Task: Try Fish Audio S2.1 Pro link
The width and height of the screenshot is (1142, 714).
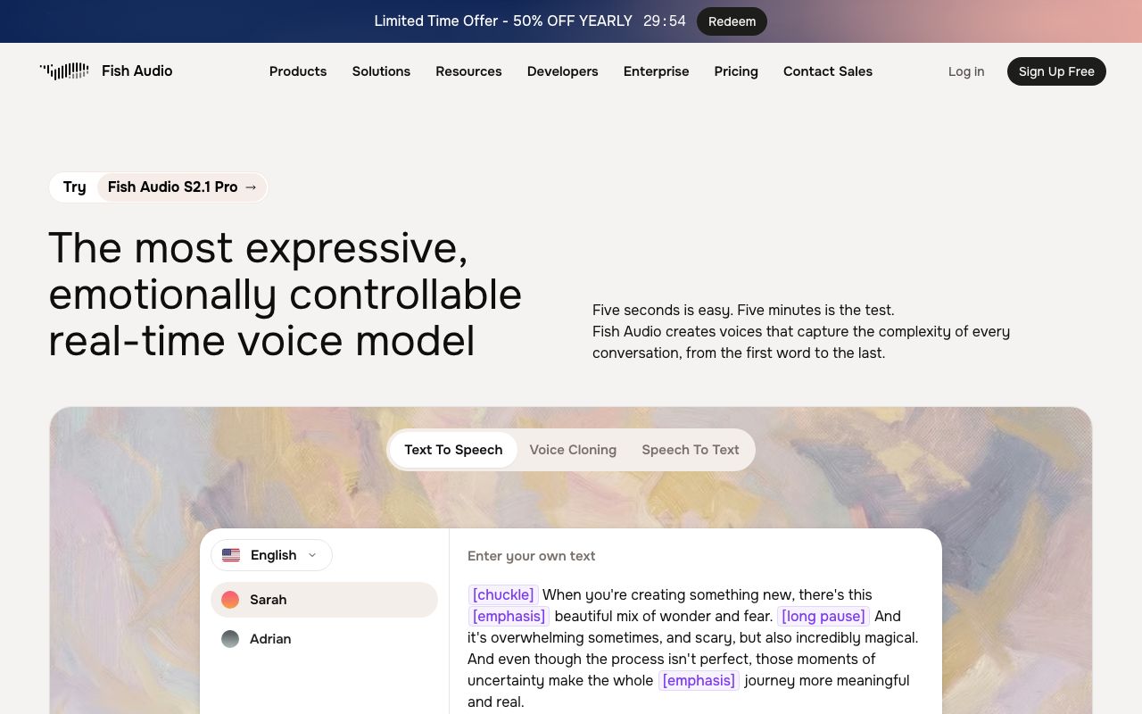Action: coord(182,187)
